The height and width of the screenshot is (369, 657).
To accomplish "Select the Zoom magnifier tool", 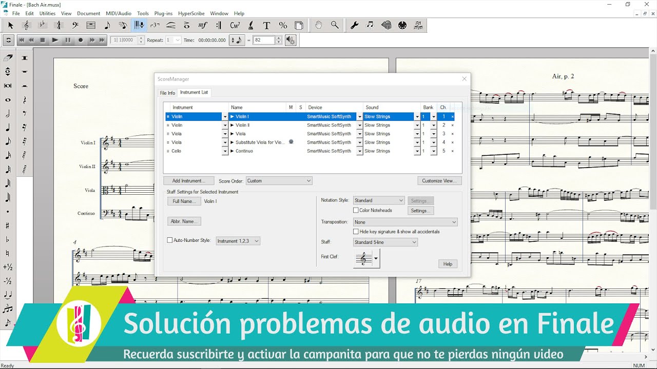I will (x=335, y=25).
